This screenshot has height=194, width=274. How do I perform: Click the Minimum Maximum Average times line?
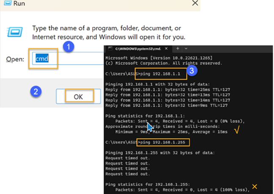(x=171, y=132)
